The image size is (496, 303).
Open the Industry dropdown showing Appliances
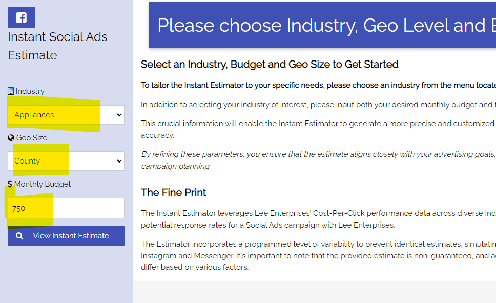click(61, 115)
